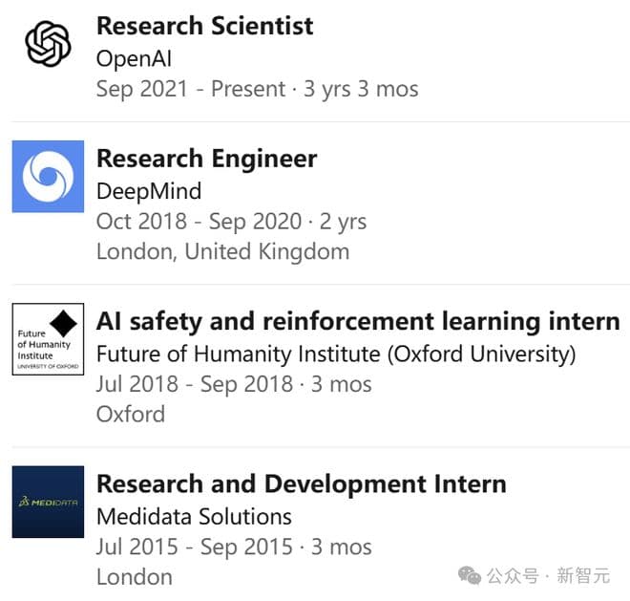Screen dimensions: 630x601
Task: Open the AI safety and reinforcement learning intern entry
Action: [358, 321]
